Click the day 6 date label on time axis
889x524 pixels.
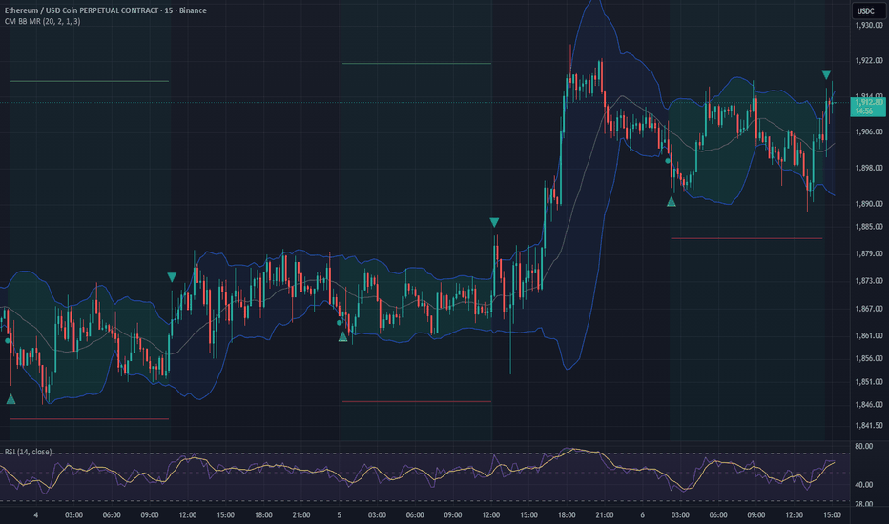pos(642,514)
